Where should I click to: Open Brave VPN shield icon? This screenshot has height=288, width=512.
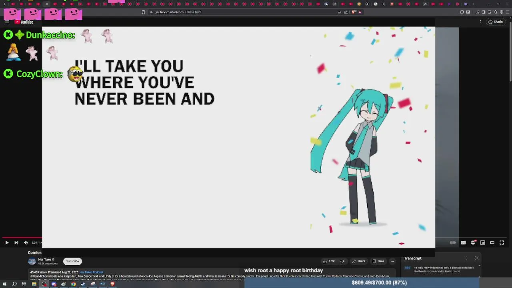click(501, 12)
